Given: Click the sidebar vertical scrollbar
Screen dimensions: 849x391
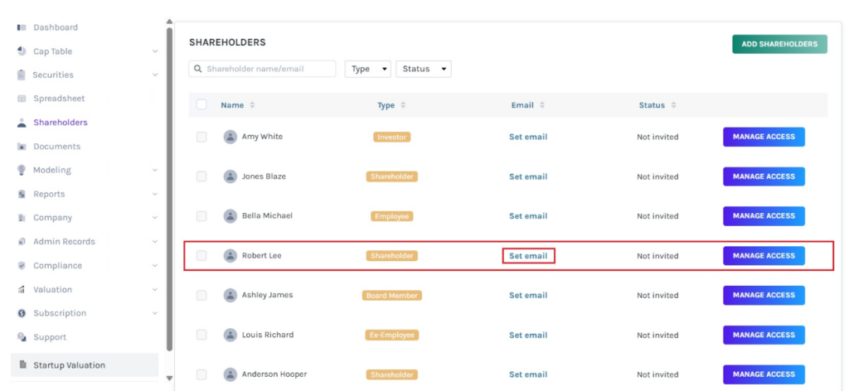Looking at the screenshot, I should click(170, 191).
